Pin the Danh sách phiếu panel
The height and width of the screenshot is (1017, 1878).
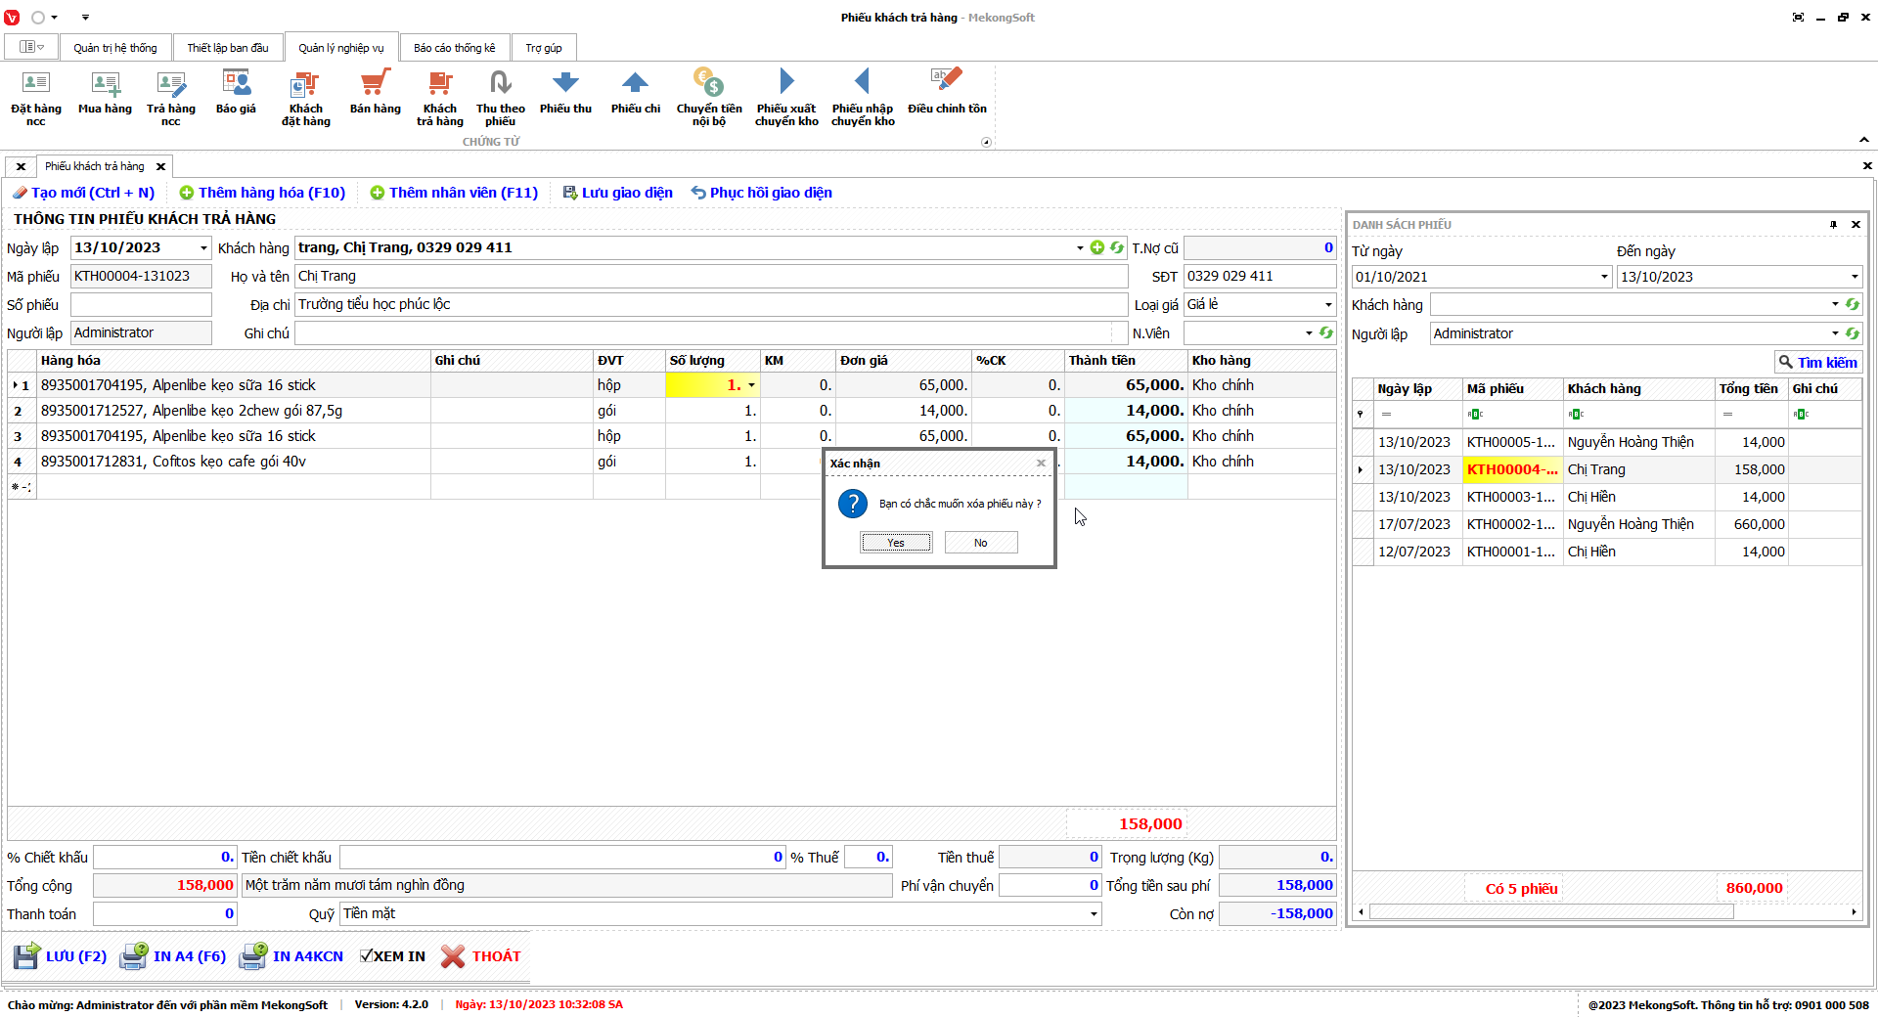(x=1833, y=225)
